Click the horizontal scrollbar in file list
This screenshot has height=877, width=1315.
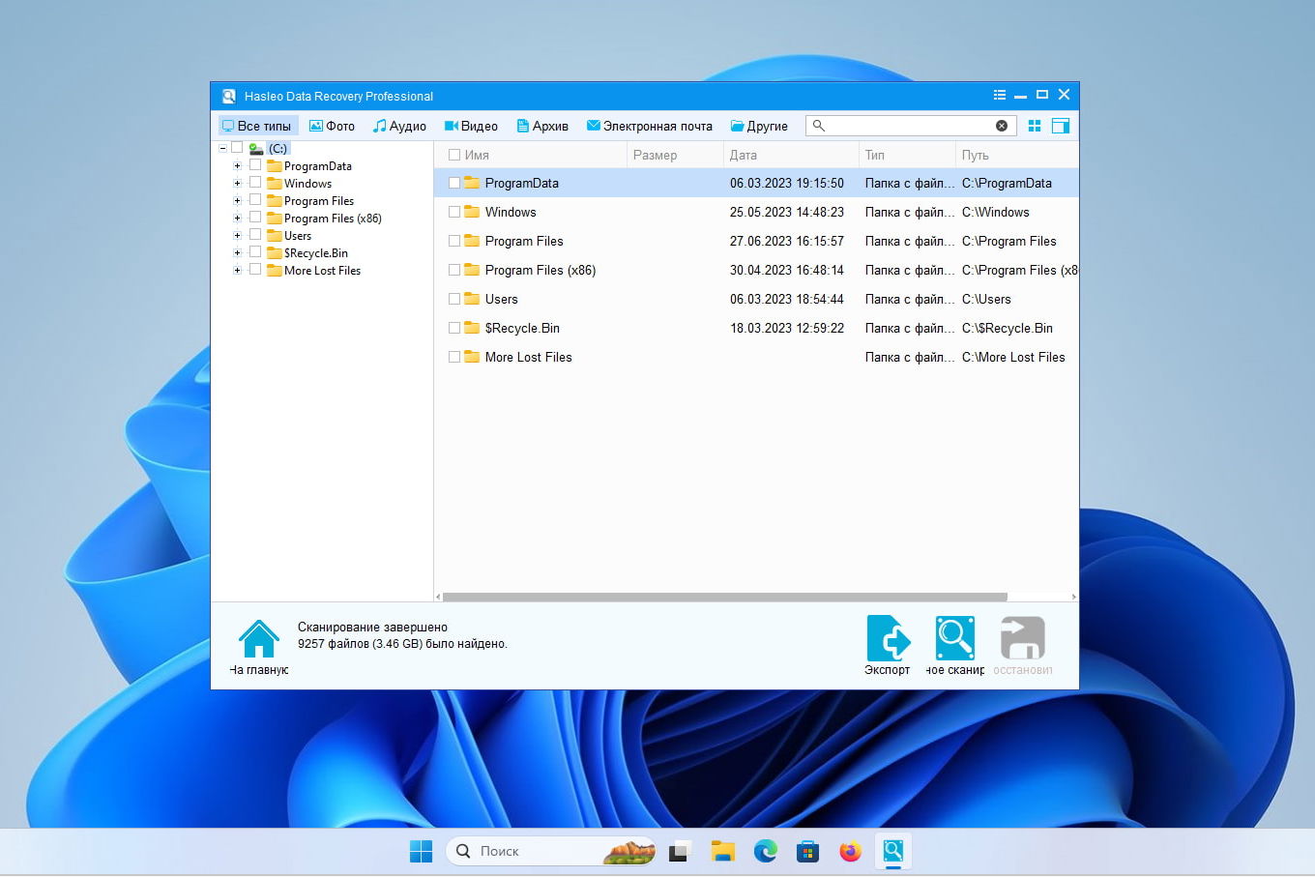pos(724,597)
